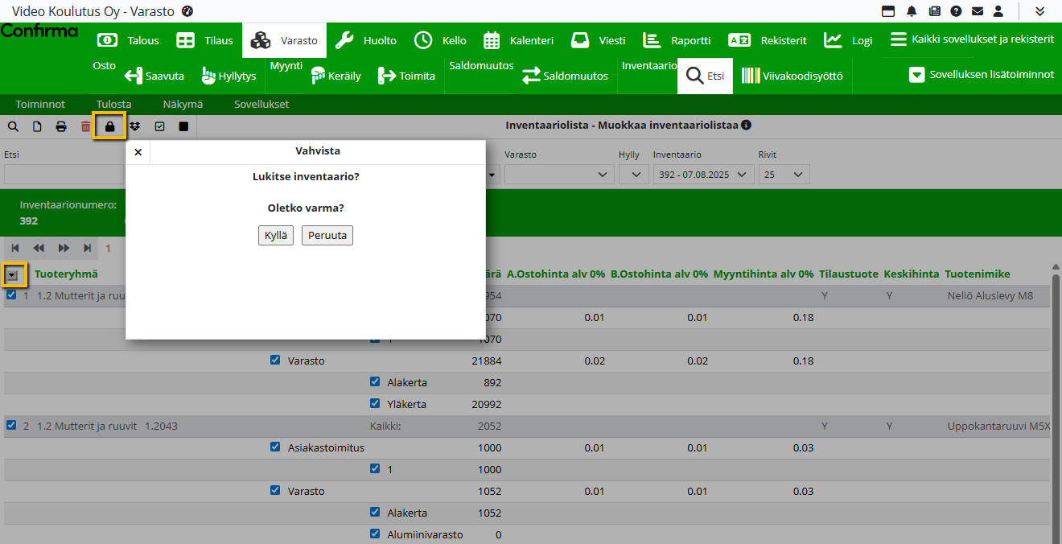
Task: Uncheck the row 1 product checkbox
Action: [x=11, y=295]
